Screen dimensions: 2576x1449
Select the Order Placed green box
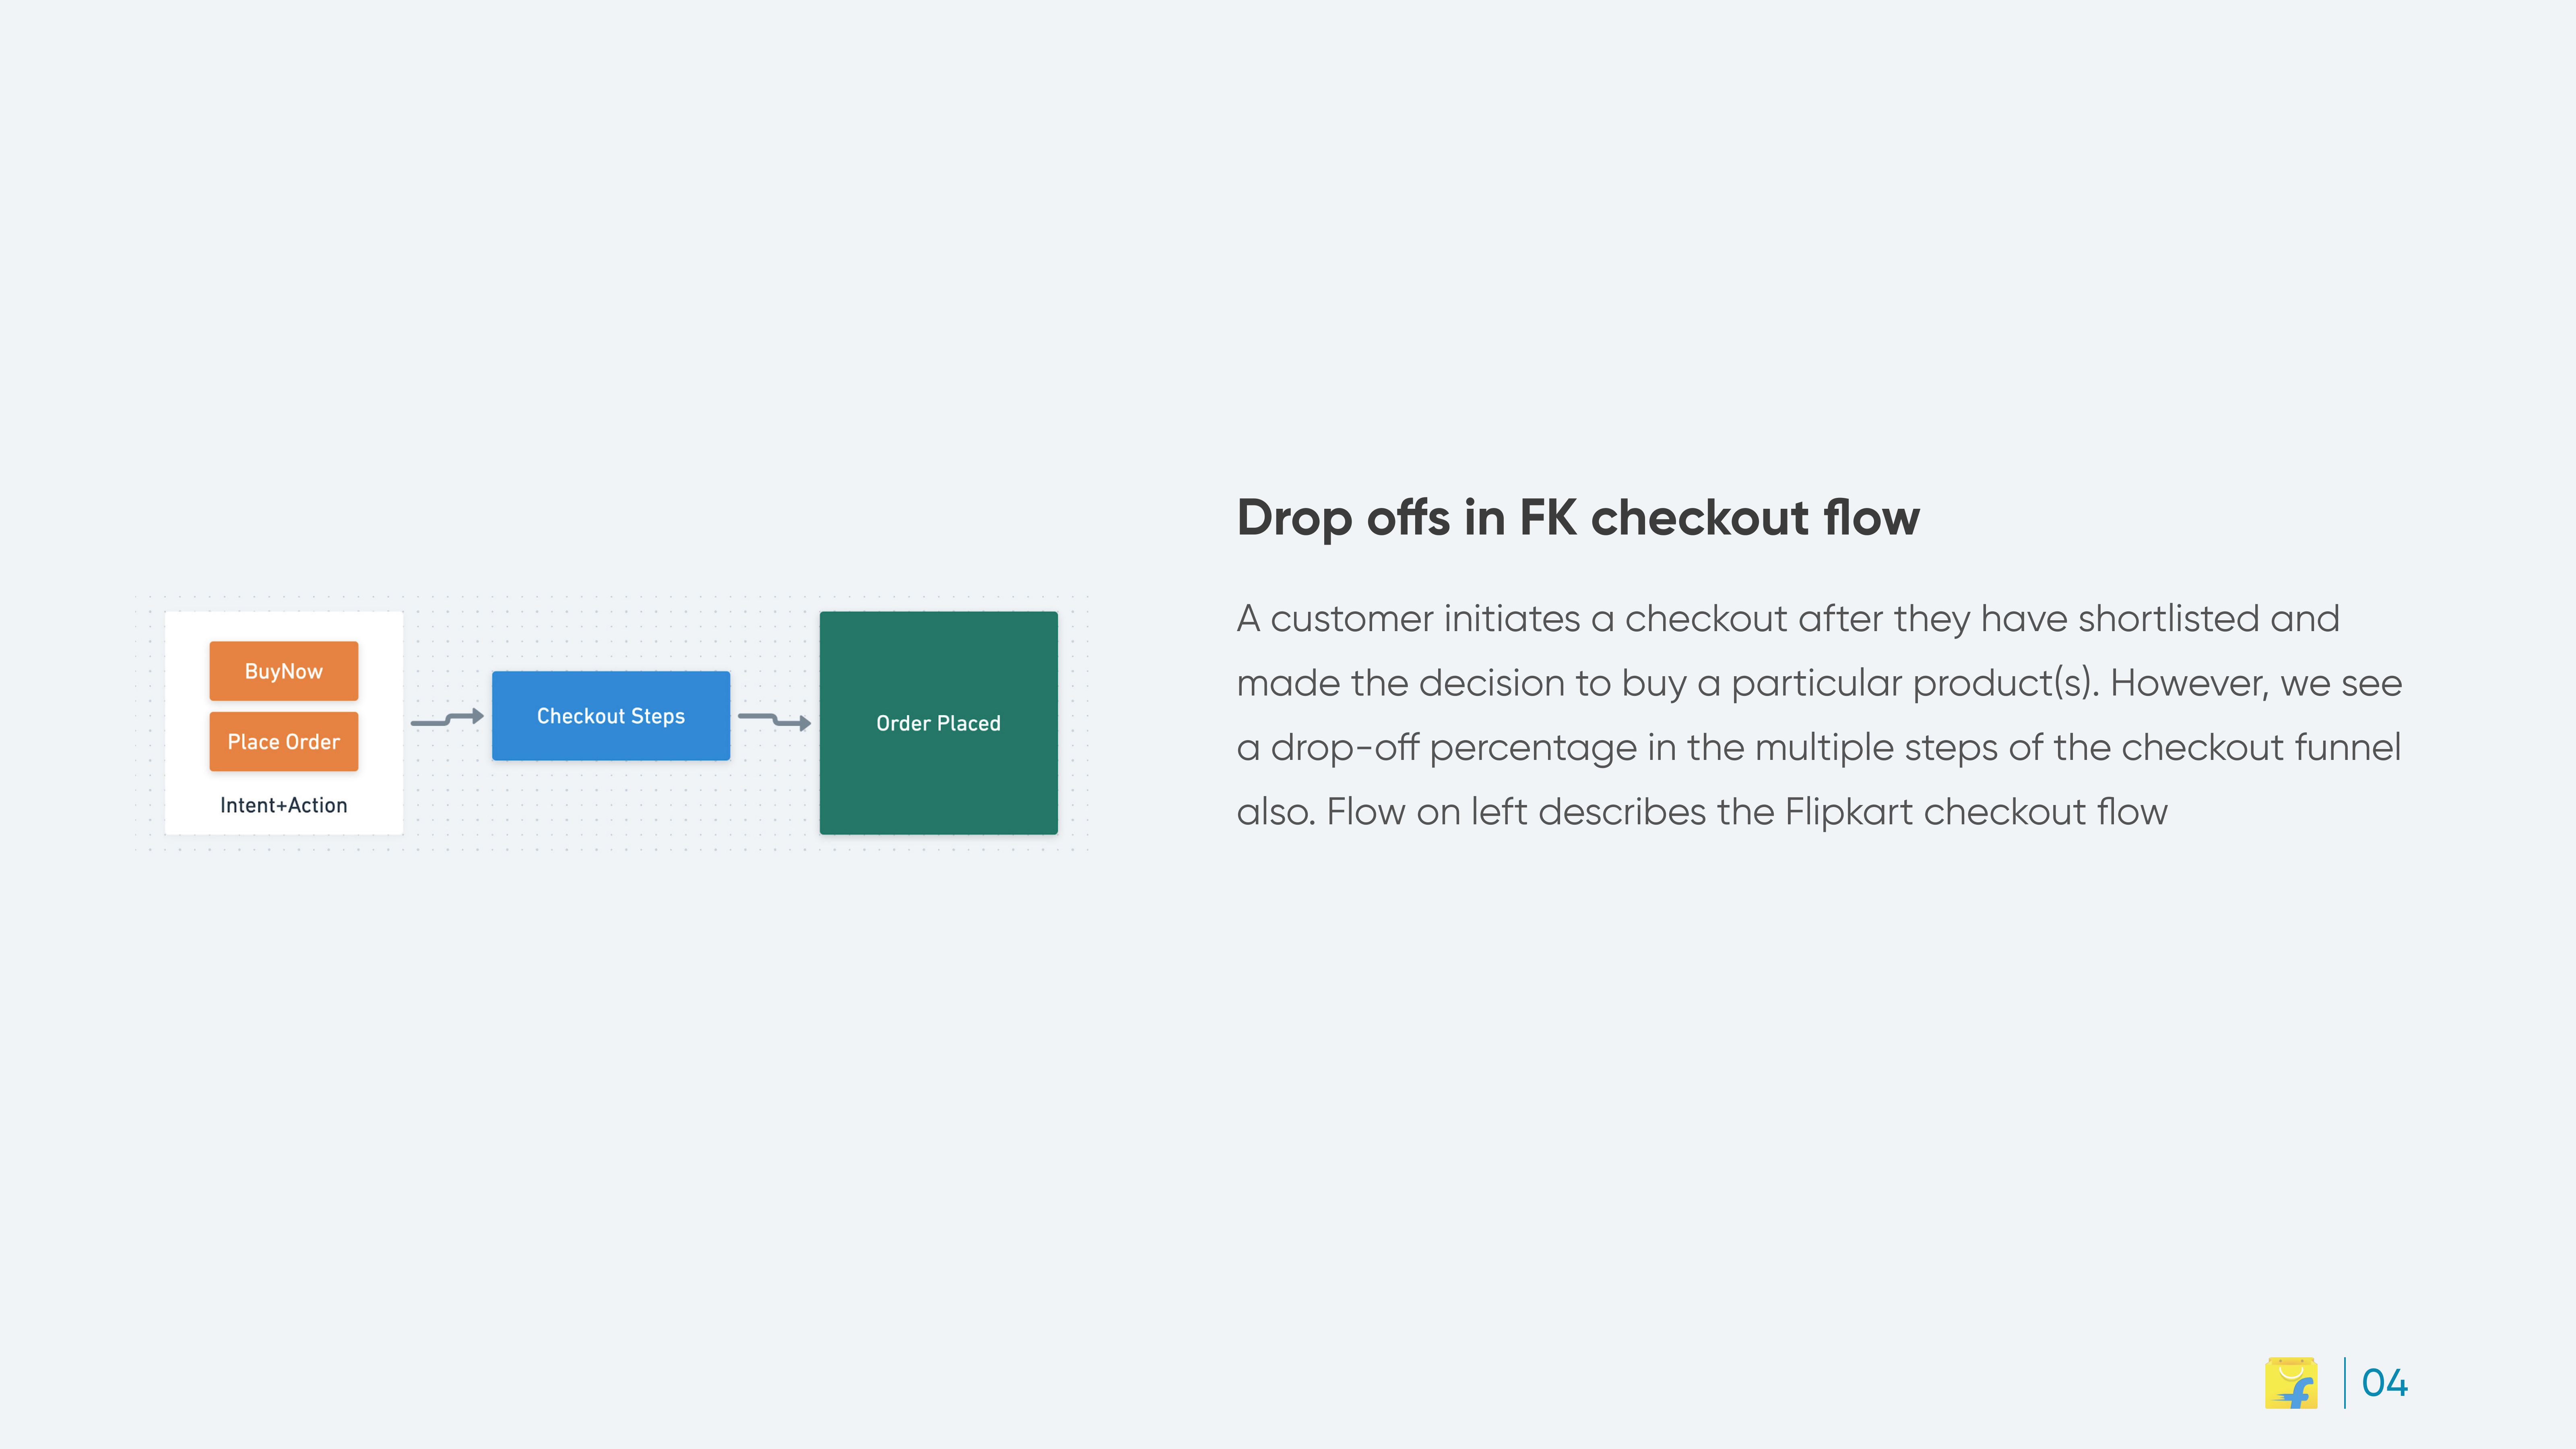point(938,723)
